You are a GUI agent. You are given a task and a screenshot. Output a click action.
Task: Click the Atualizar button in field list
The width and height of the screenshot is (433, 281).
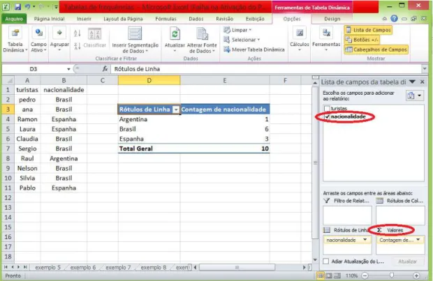pos(407,261)
